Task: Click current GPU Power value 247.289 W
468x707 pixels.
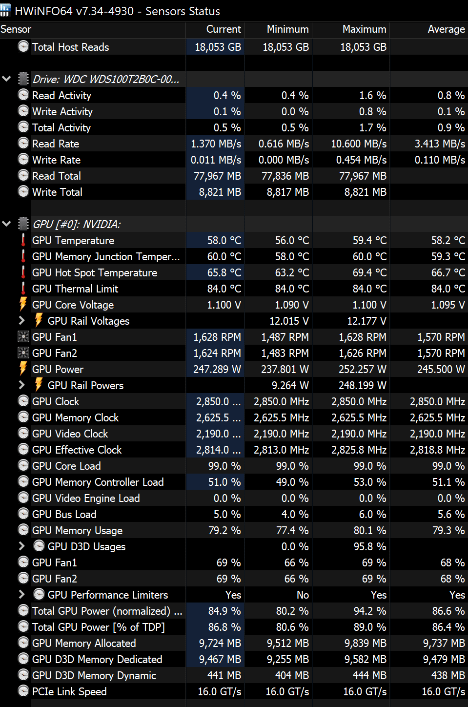Action: (217, 369)
